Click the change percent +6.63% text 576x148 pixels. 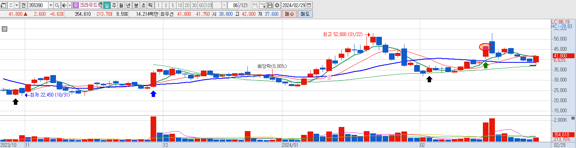click(x=57, y=14)
